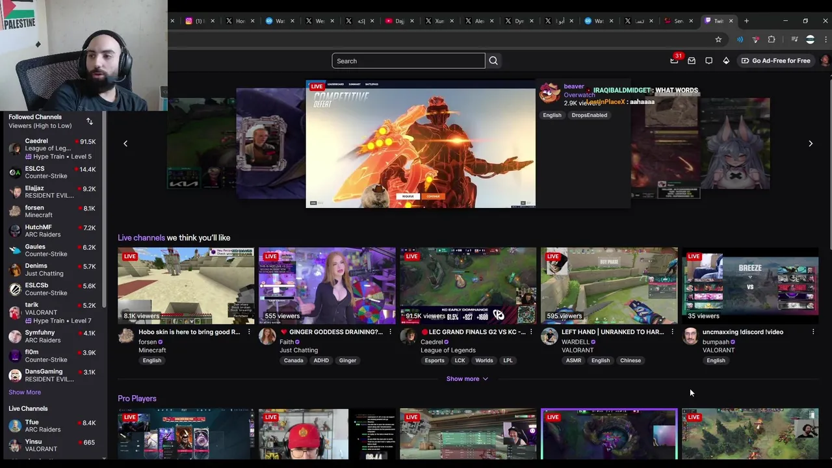Open tarik in followed channels sidebar
832x468 pixels.
53,313
